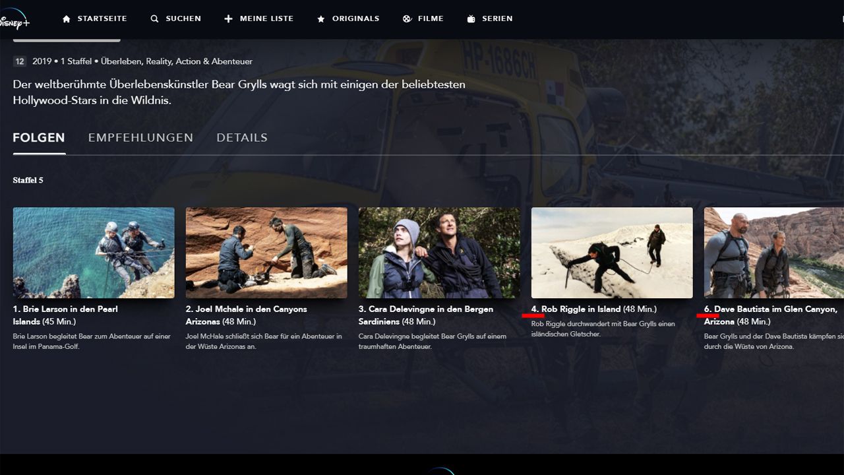
Task: Click the genre text 'Überleben, Reality, Action & Abenteuer'
Action: coord(177,61)
